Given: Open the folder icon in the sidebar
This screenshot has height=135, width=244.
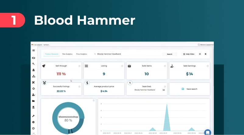Looking at the screenshot, I should [34, 101].
